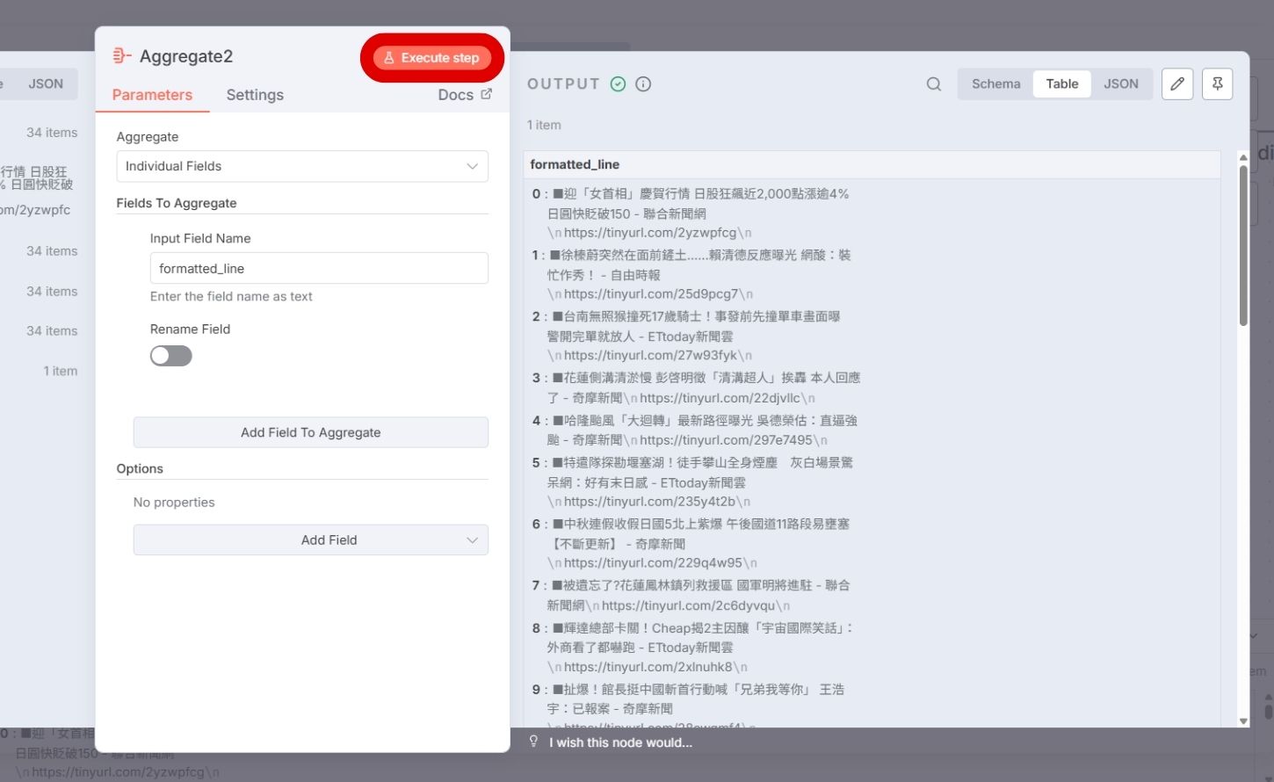Viewport: 1274px width, 782px height.
Task: Click inside the formatted_line input field
Action: [x=319, y=268]
